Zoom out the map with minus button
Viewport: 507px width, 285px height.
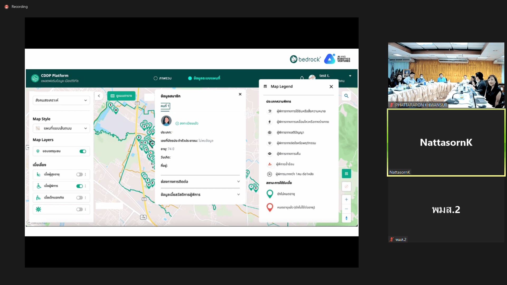click(x=346, y=209)
